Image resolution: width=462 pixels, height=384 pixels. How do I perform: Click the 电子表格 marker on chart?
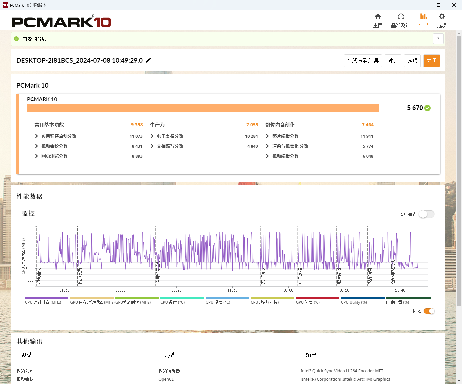tap(300, 276)
